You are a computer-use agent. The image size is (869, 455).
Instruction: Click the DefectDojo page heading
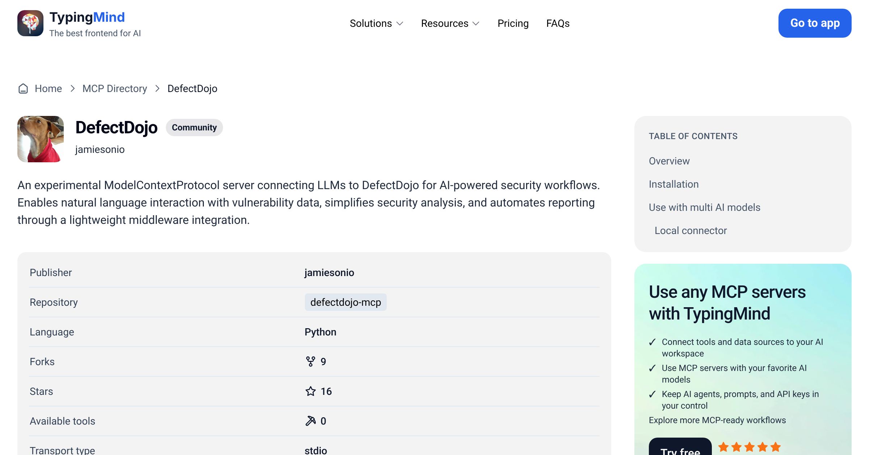click(117, 128)
